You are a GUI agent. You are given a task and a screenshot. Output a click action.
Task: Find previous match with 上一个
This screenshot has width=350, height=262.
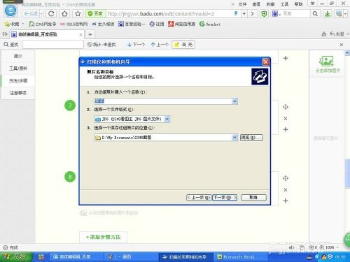(x=160, y=45)
